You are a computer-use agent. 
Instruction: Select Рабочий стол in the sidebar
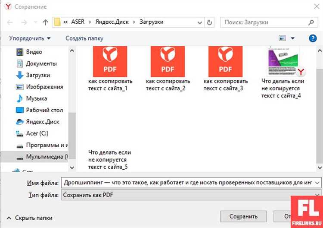click(39, 110)
